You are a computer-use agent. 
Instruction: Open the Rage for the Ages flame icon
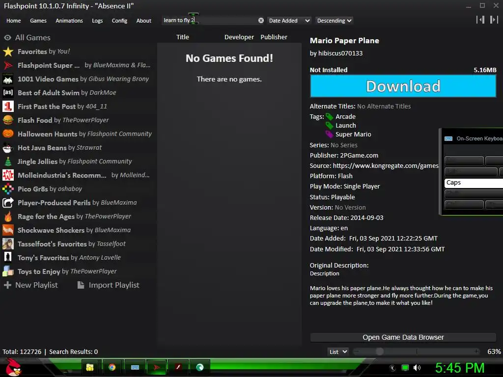click(x=8, y=216)
